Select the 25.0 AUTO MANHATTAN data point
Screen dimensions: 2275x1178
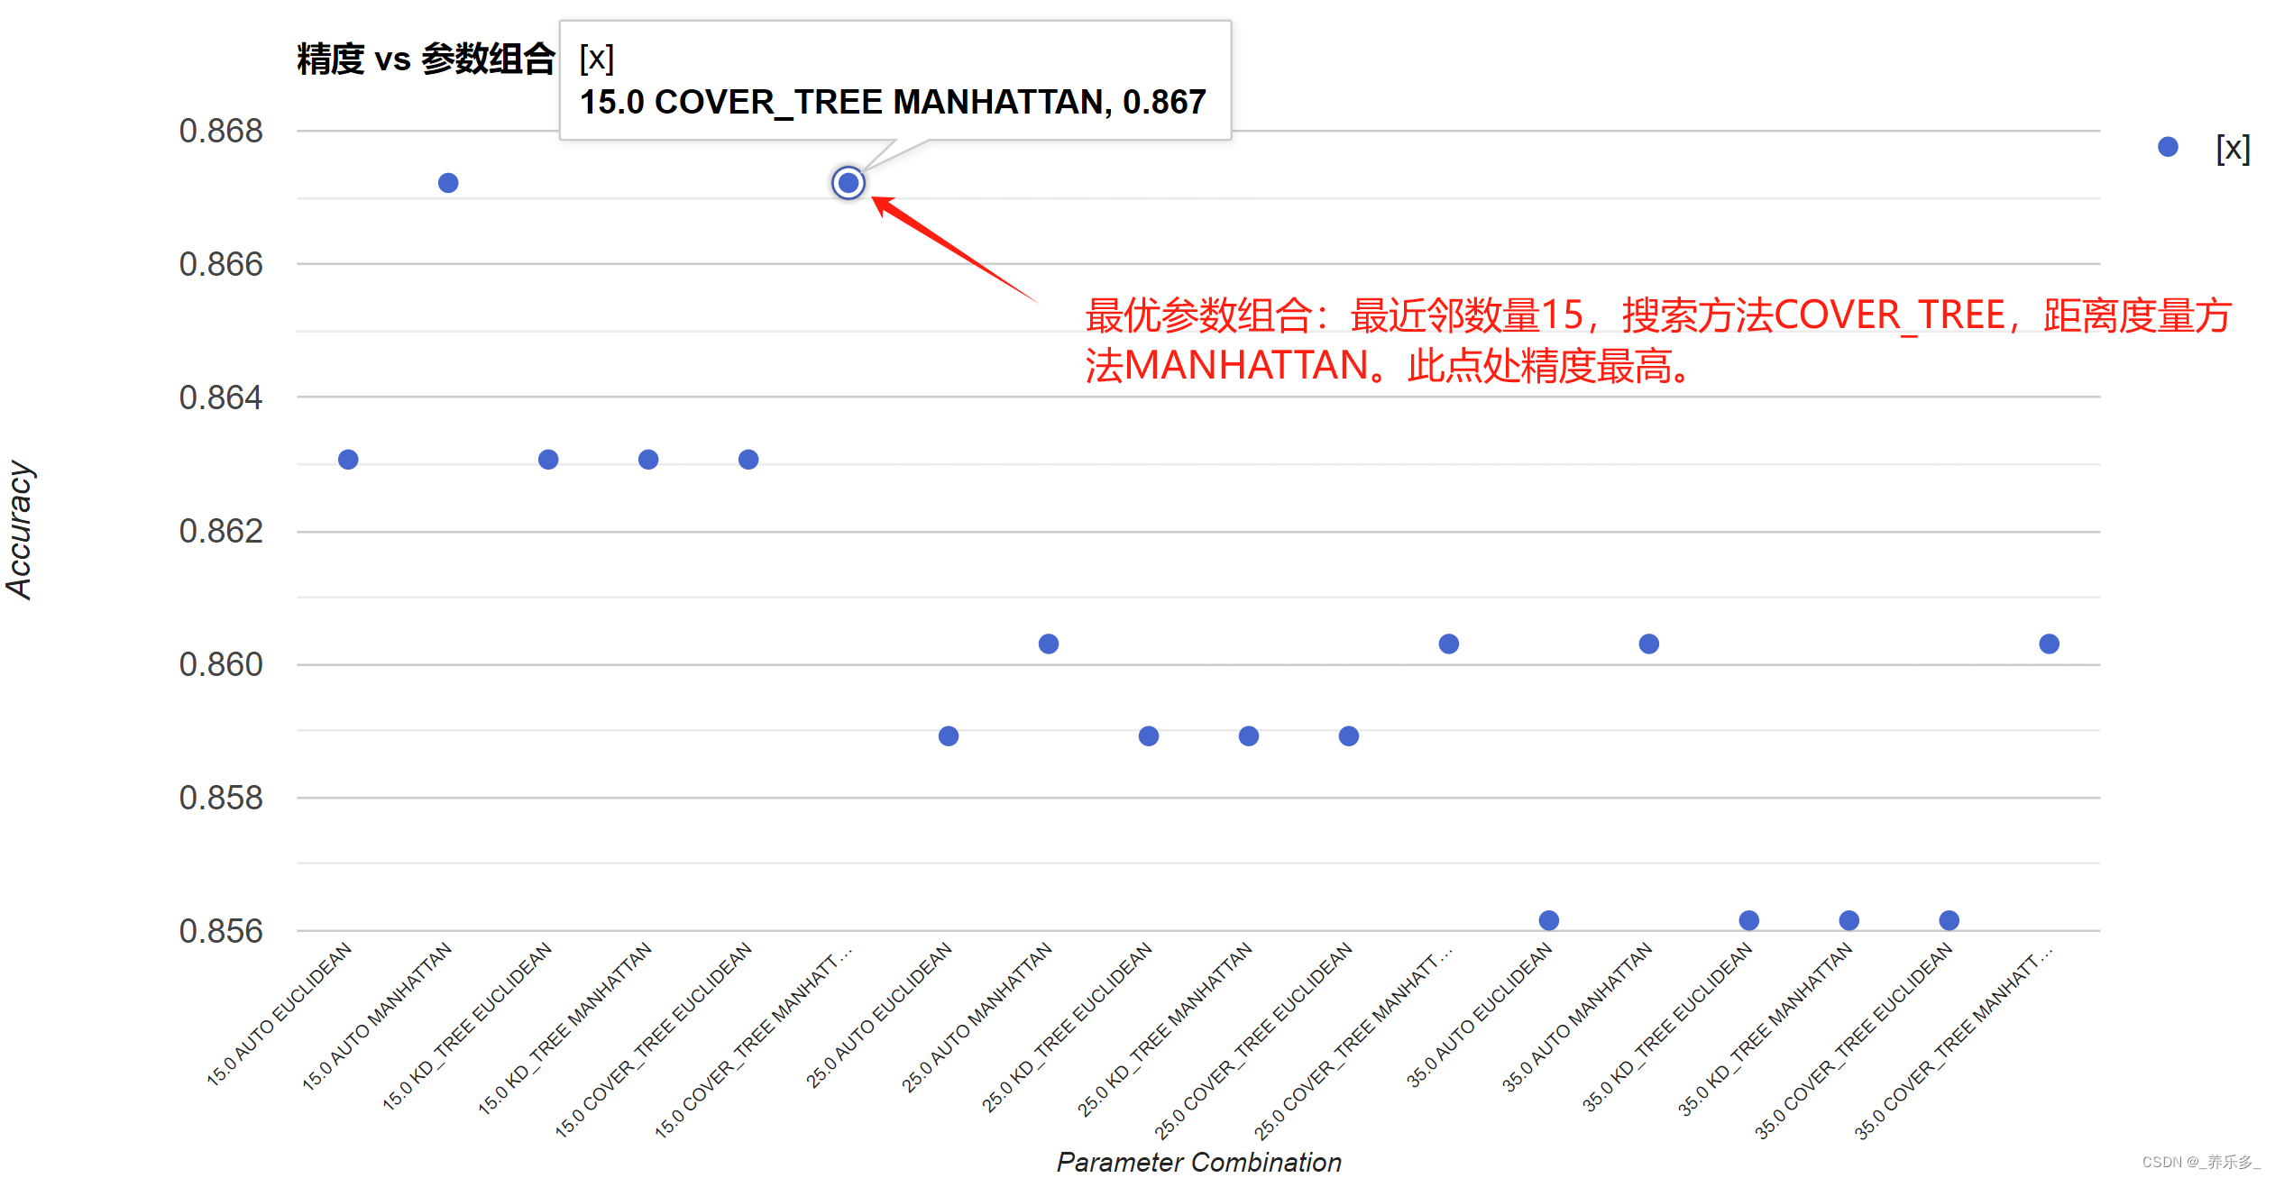[1049, 644]
